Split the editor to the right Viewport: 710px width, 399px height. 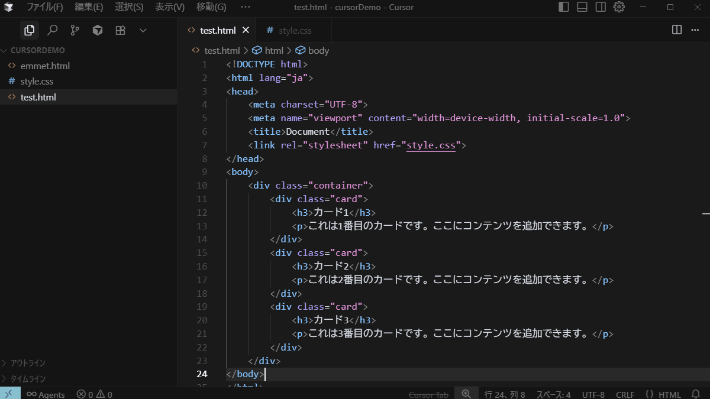pyautogui.click(x=677, y=30)
